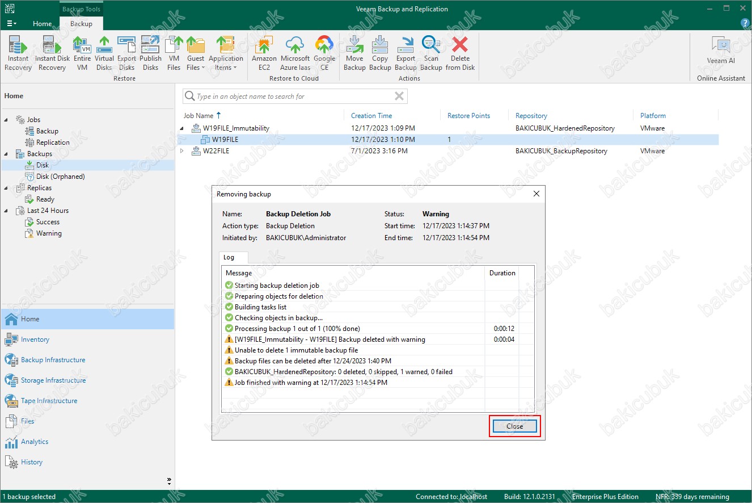
Task: Open the Analytics view
Action: 87,442
